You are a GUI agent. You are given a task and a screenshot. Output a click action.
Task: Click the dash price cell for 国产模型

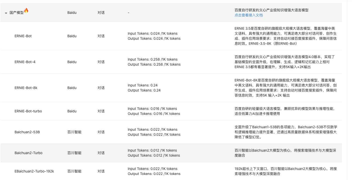click(x=128, y=13)
